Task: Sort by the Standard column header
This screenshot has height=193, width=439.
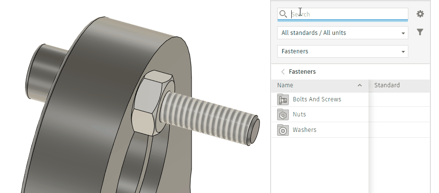Action: coord(399,85)
